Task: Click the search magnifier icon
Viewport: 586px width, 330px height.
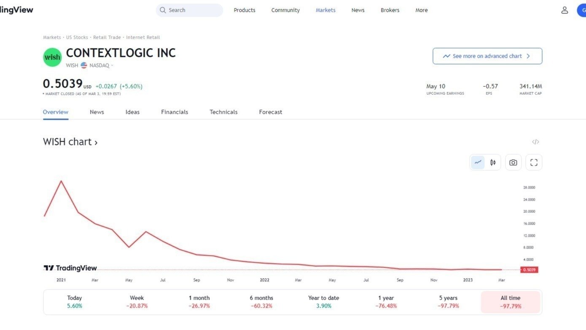Action: pyautogui.click(x=163, y=10)
